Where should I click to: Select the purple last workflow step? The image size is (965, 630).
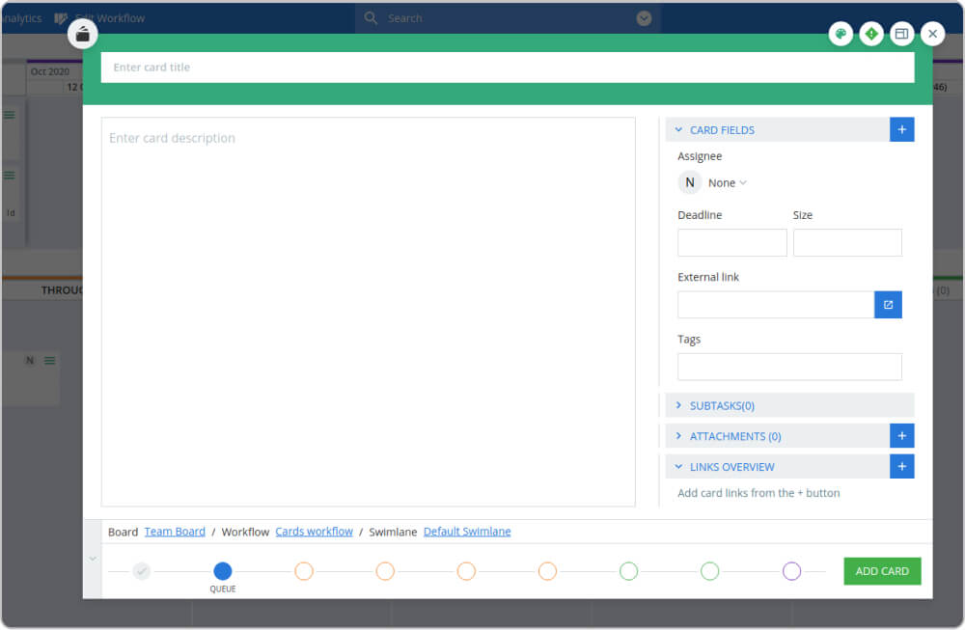click(x=791, y=571)
